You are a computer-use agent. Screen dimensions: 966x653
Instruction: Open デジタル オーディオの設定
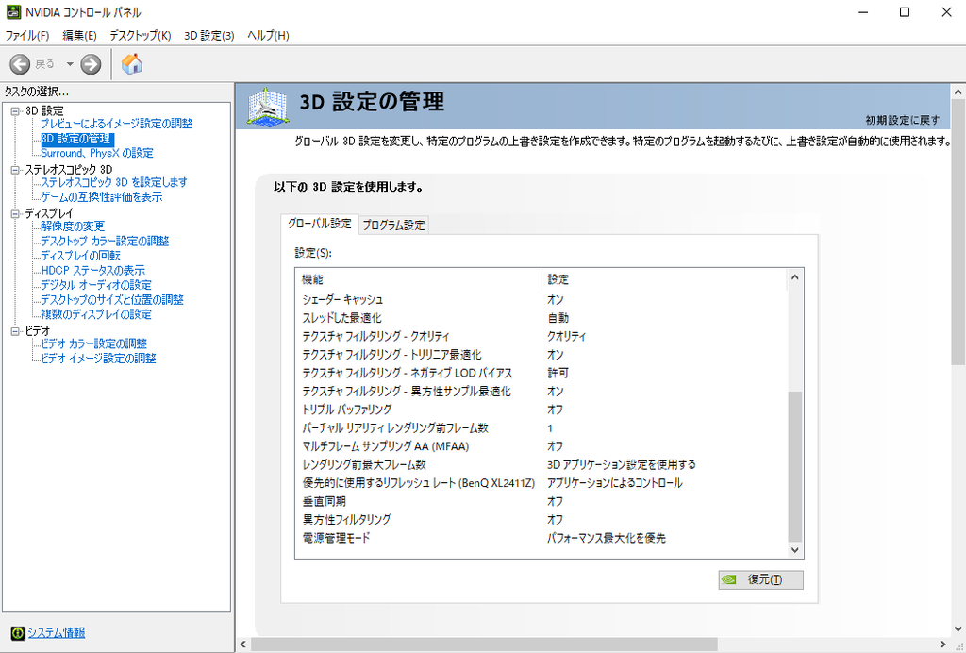coord(96,285)
